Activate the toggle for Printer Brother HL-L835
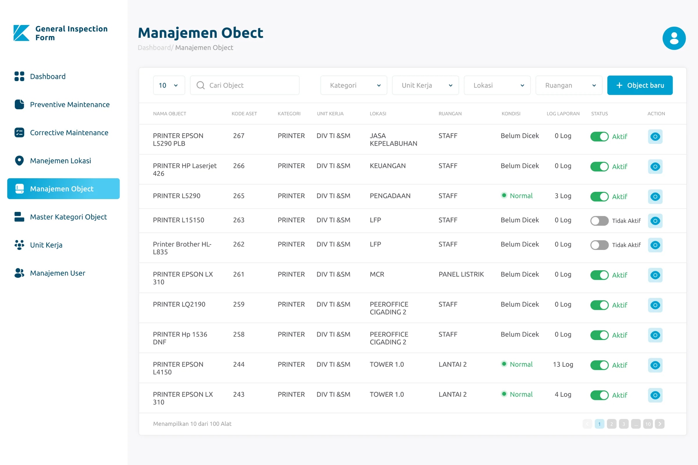The image size is (698, 465). coord(599,245)
